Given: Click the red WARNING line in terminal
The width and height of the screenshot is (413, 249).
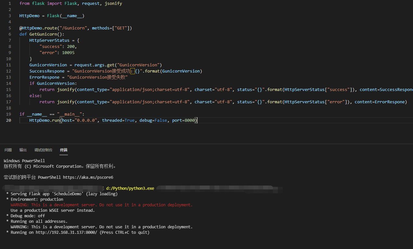Looking at the screenshot, I should [101, 205].
